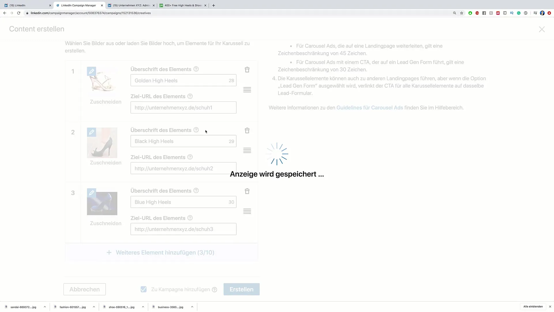Focus the Black High Heels headline field
Viewport: 554px width, 312px height.
click(183, 141)
